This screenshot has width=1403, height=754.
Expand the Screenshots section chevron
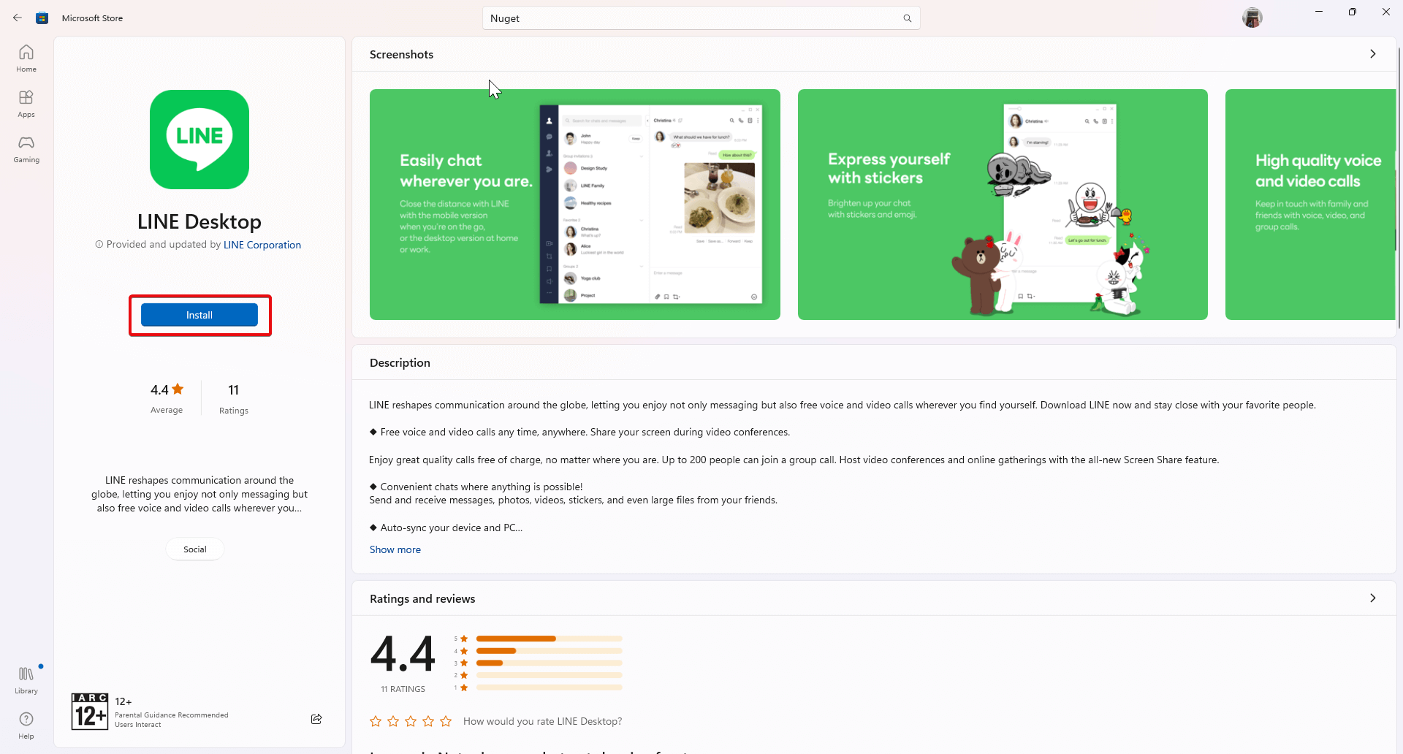[x=1372, y=54]
